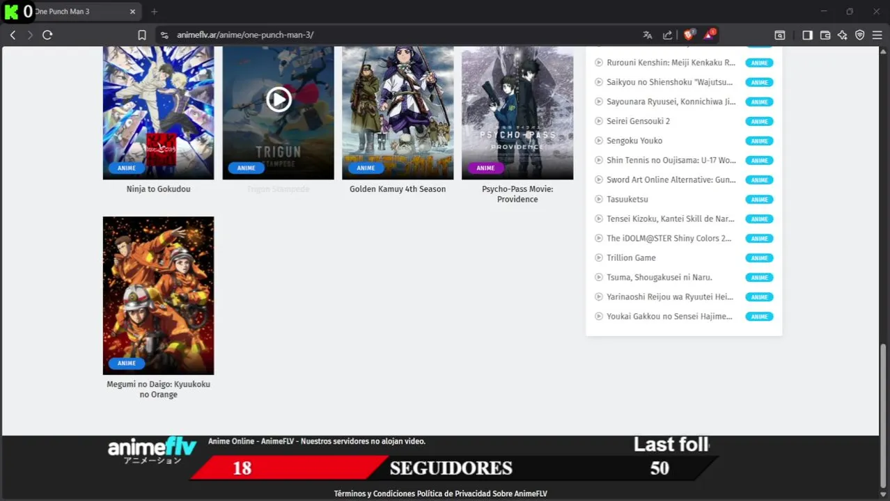Open Brave Shields lion icon
Image resolution: width=890 pixels, height=501 pixels.
click(689, 35)
